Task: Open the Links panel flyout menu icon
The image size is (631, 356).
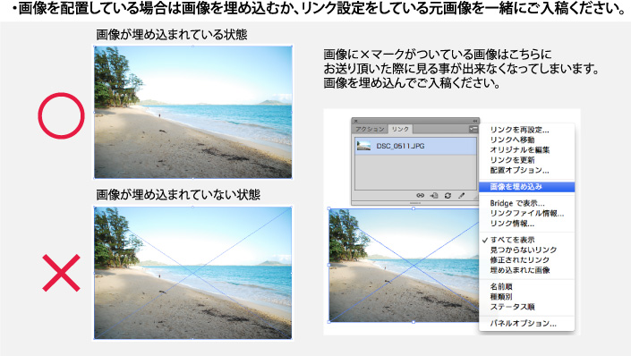Action: click(x=473, y=129)
